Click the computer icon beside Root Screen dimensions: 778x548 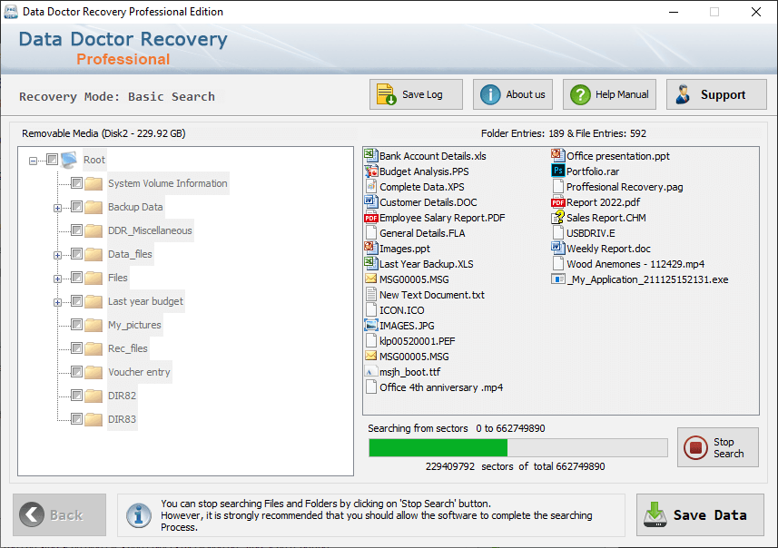69,160
